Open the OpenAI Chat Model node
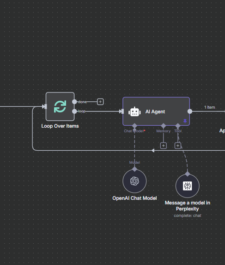The width and height of the screenshot is (225, 265). 134,181
